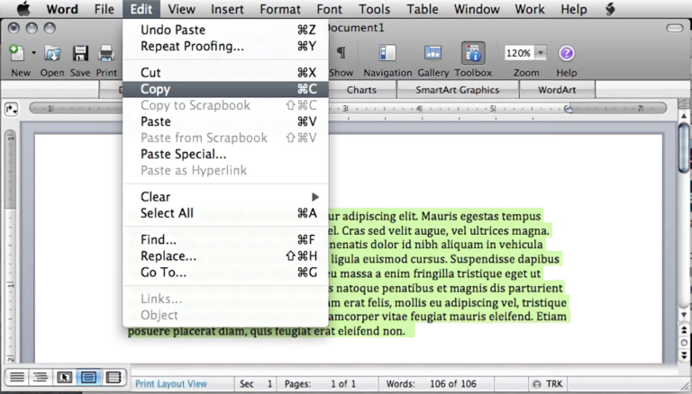Click the right indent marker on ruler
This screenshot has height=394, width=692.
coord(569,109)
